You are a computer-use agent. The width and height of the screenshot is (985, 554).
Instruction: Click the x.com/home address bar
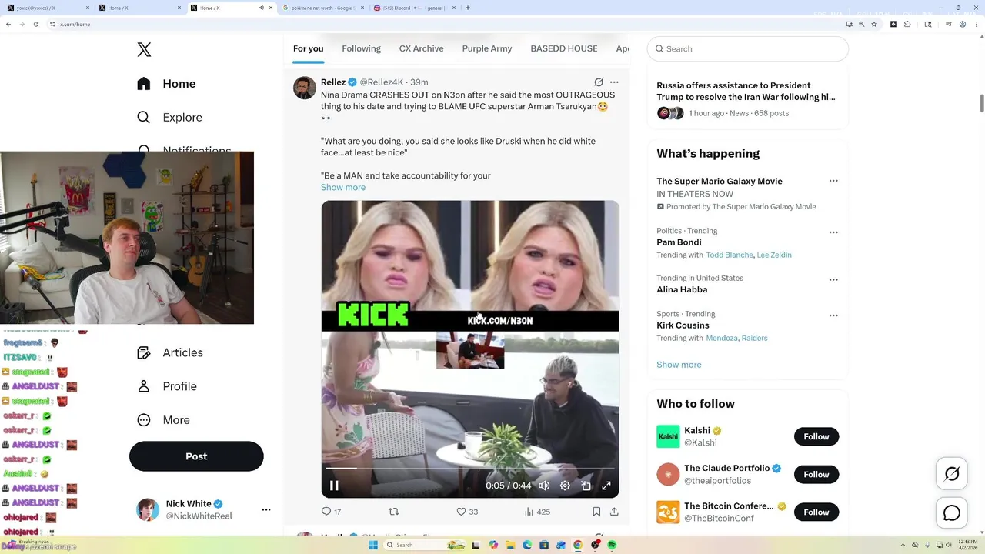(x=446, y=24)
